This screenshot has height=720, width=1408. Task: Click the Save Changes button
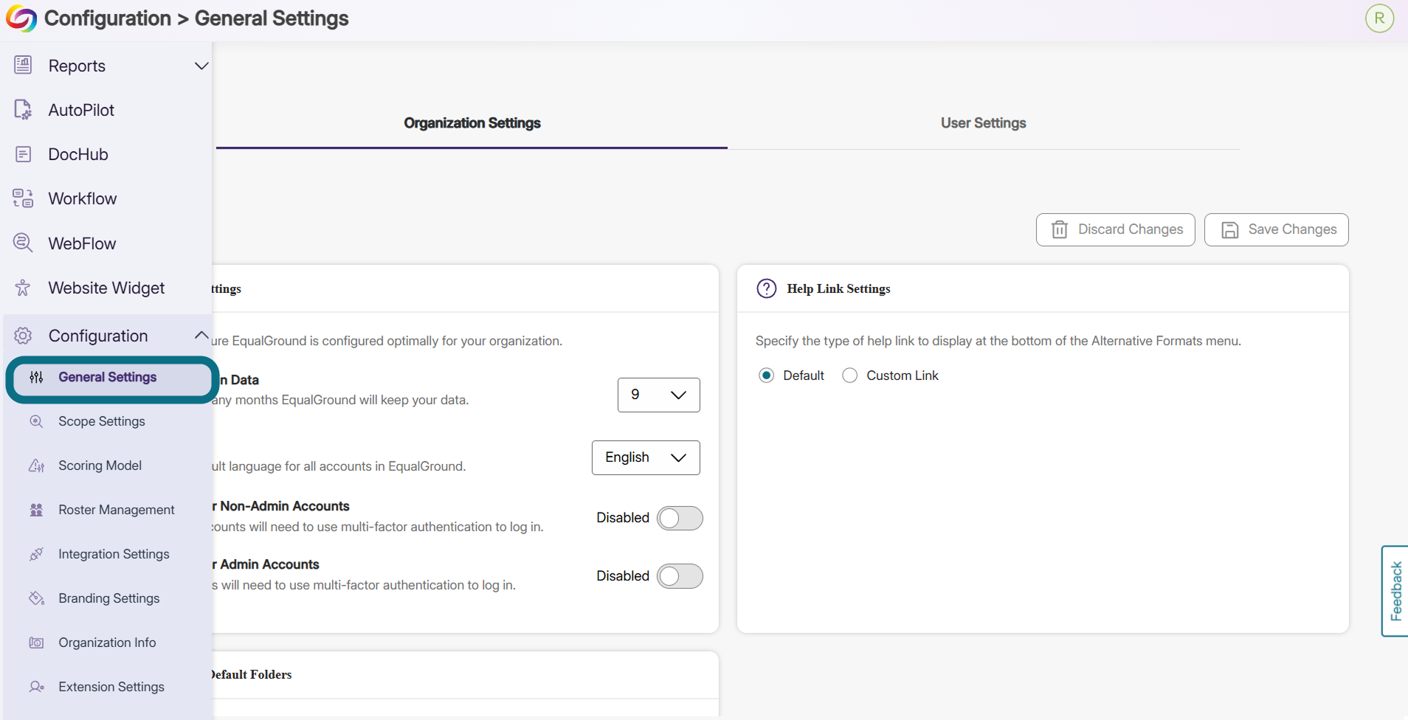pyautogui.click(x=1276, y=229)
